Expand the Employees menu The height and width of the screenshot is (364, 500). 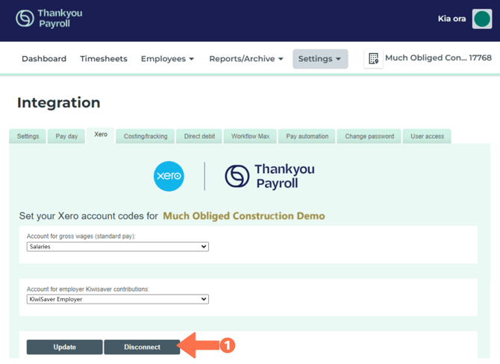tap(167, 59)
